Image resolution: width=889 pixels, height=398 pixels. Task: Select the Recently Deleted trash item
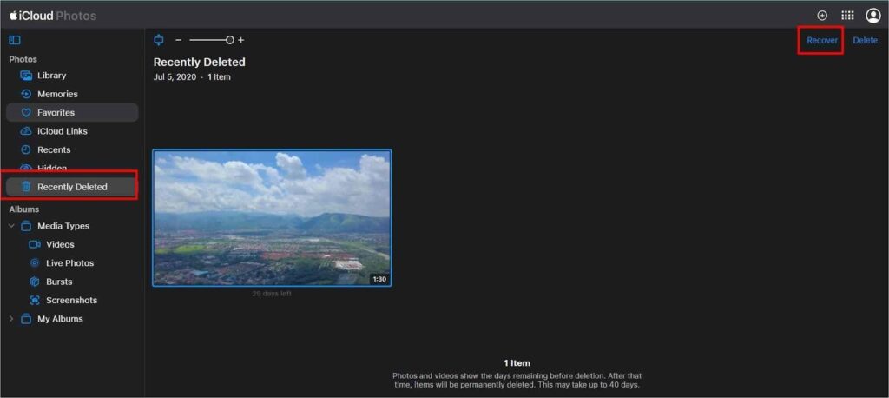click(71, 187)
